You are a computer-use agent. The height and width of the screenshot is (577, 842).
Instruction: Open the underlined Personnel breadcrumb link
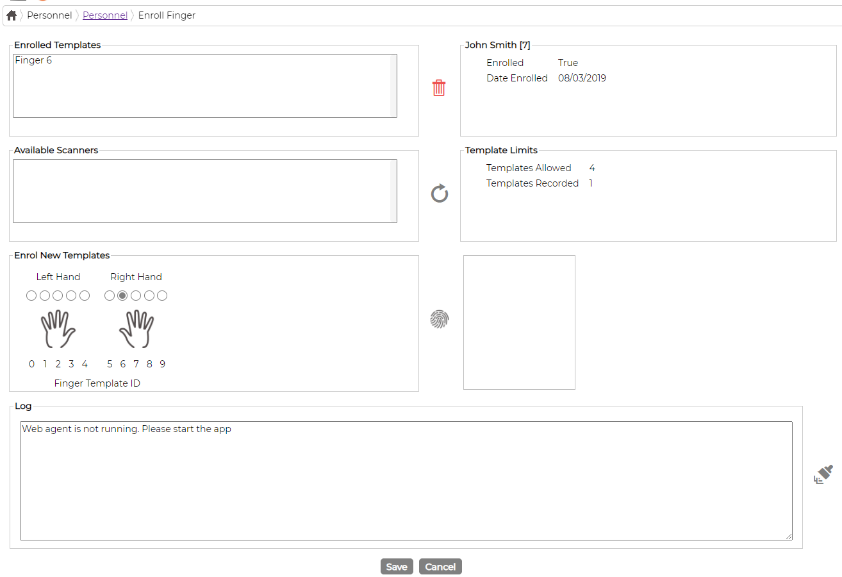(105, 15)
